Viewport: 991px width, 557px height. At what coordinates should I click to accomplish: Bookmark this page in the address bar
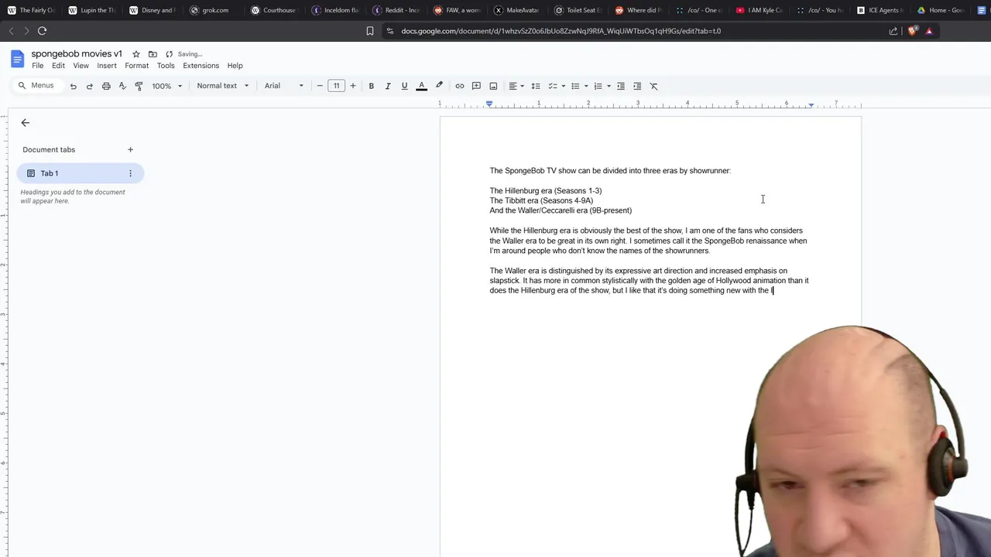click(370, 31)
